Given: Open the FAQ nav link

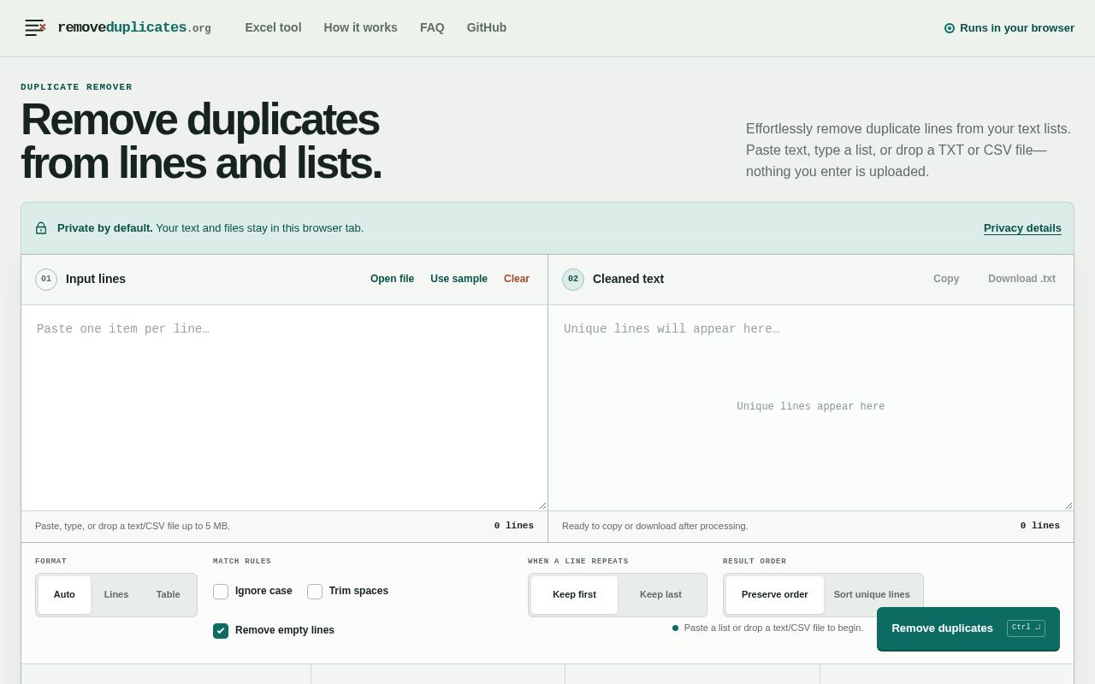Looking at the screenshot, I should click(x=432, y=27).
